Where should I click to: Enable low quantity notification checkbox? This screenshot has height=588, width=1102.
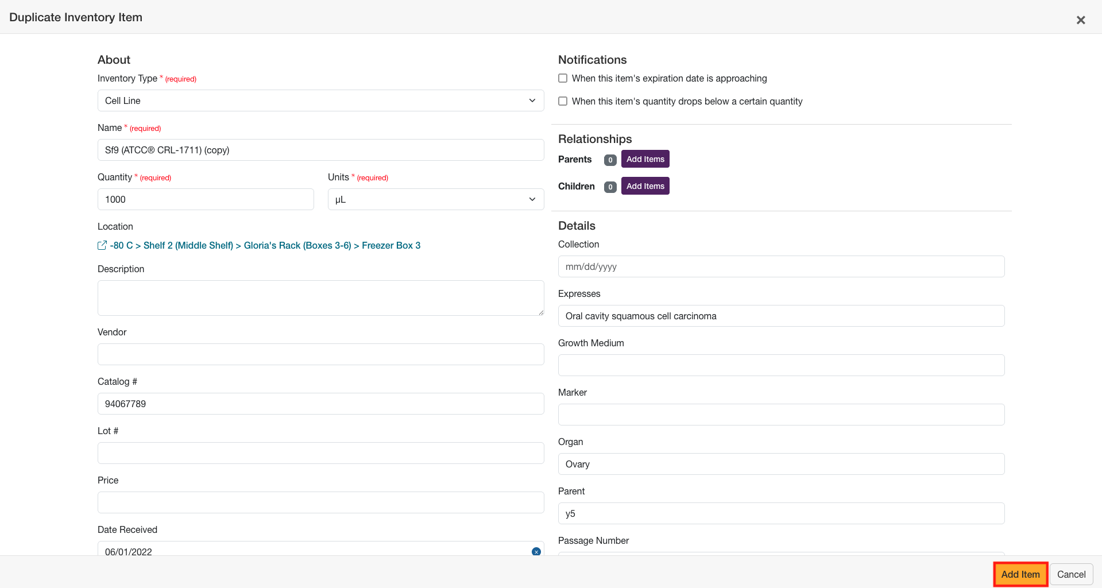pos(563,101)
